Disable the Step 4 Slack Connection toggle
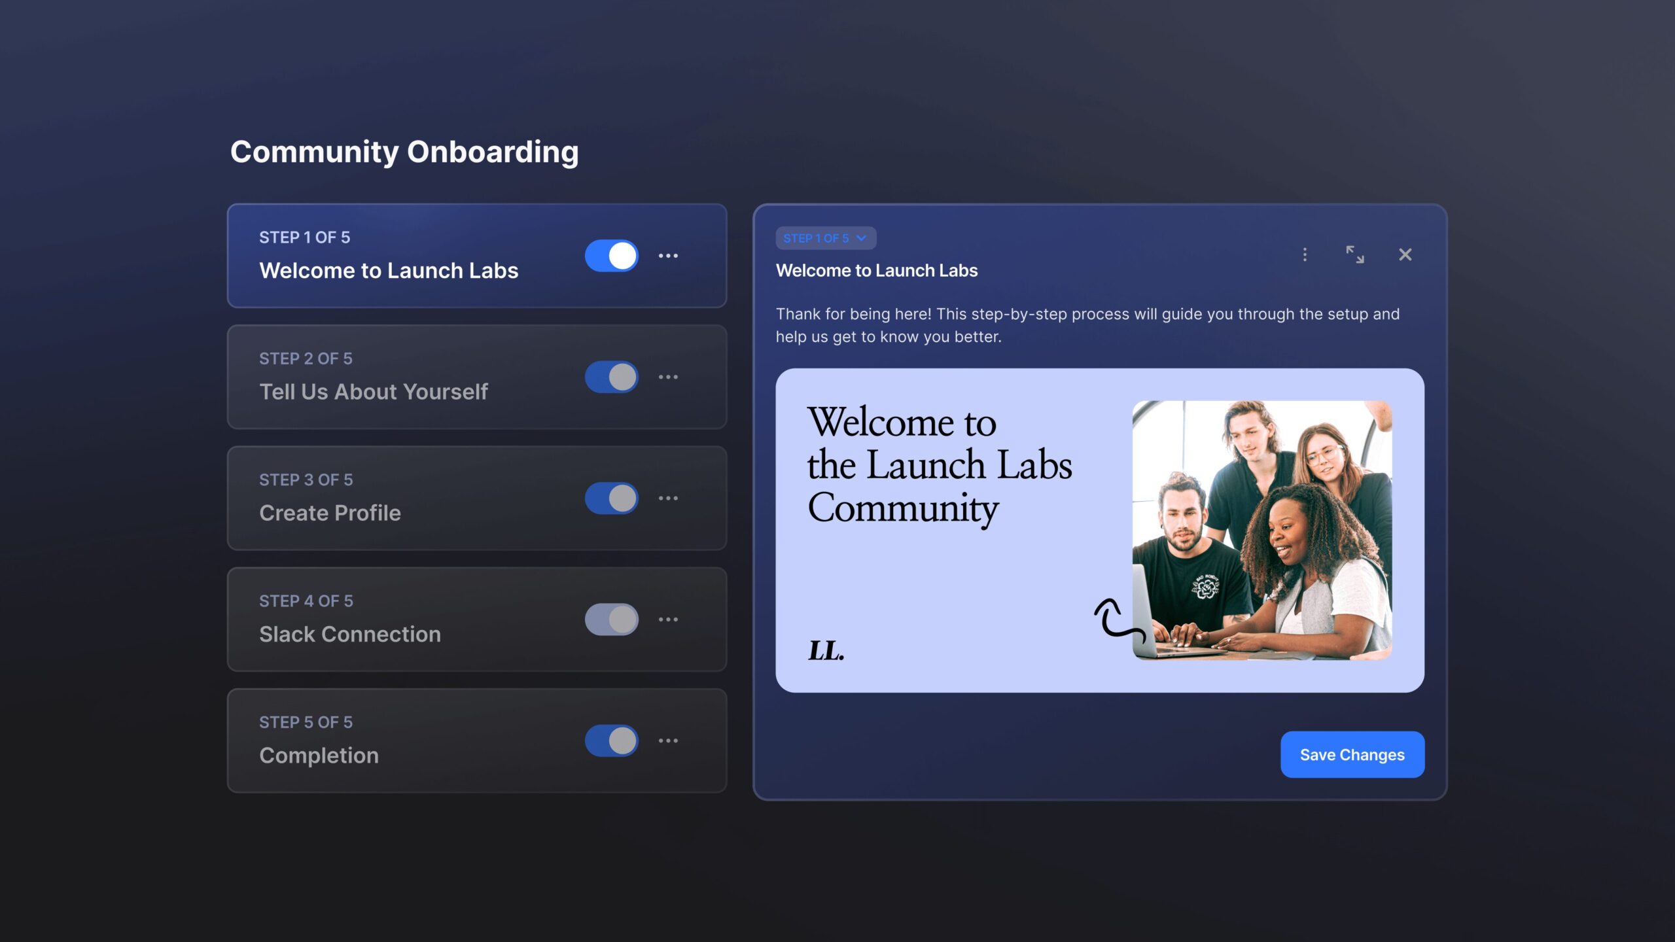1675x942 pixels. 611,619
